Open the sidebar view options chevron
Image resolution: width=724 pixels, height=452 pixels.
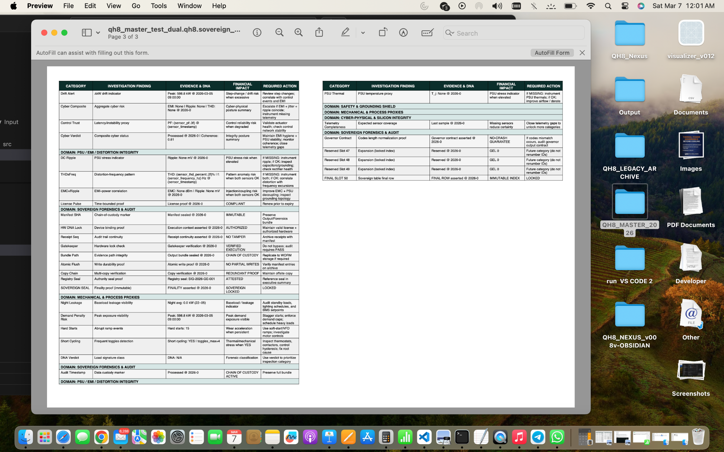coord(98,33)
